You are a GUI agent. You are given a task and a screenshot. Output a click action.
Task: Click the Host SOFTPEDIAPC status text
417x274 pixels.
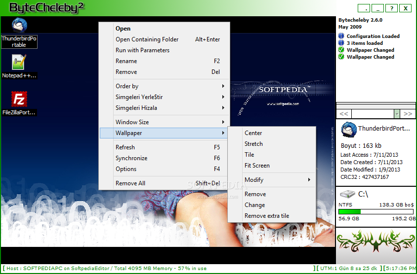(x=106, y=269)
